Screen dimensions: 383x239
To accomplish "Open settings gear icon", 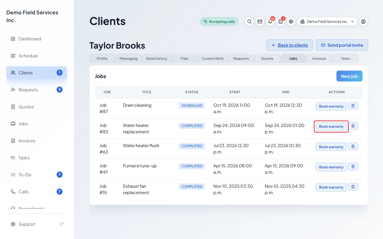I will 291,22.
